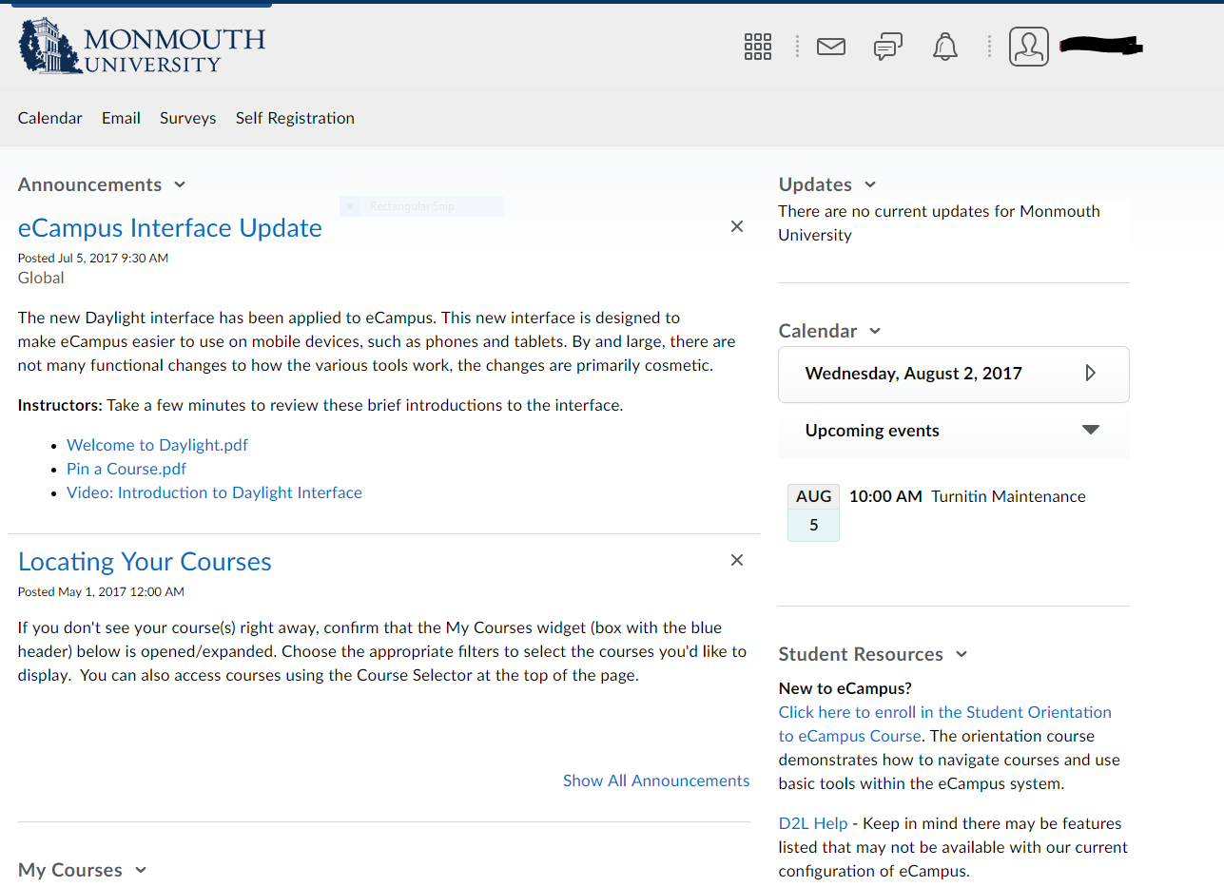Click the Monmouth University logo

(142, 48)
